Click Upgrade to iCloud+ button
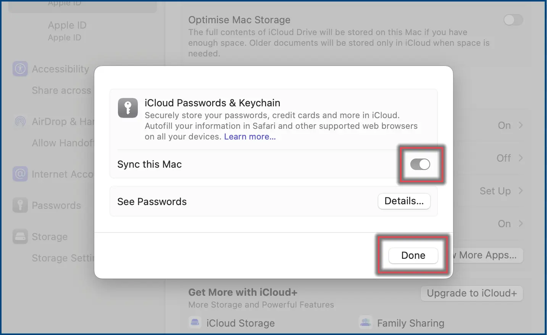Image resolution: width=547 pixels, height=335 pixels. click(472, 293)
